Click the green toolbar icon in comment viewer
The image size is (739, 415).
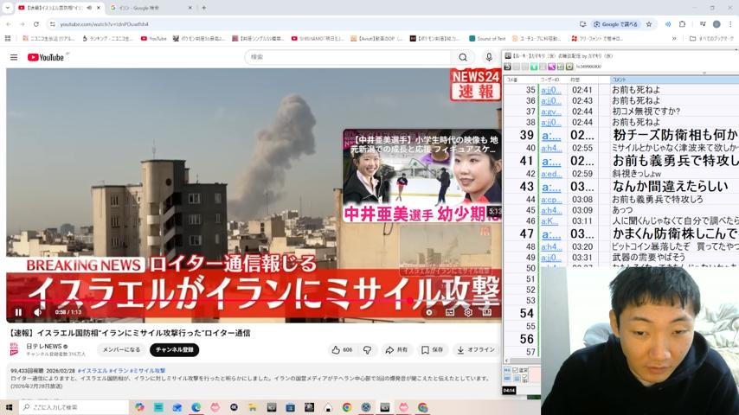coord(534,67)
